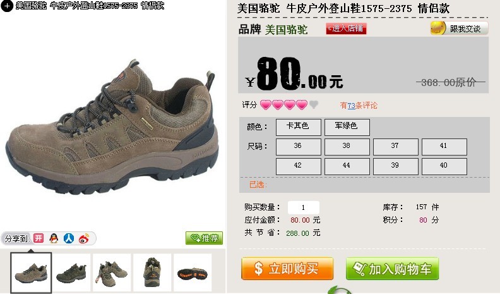Click the Kaixin share icon
Viewport: 500px width, 294px height.
pyautogui.click(x=39, y=238)
